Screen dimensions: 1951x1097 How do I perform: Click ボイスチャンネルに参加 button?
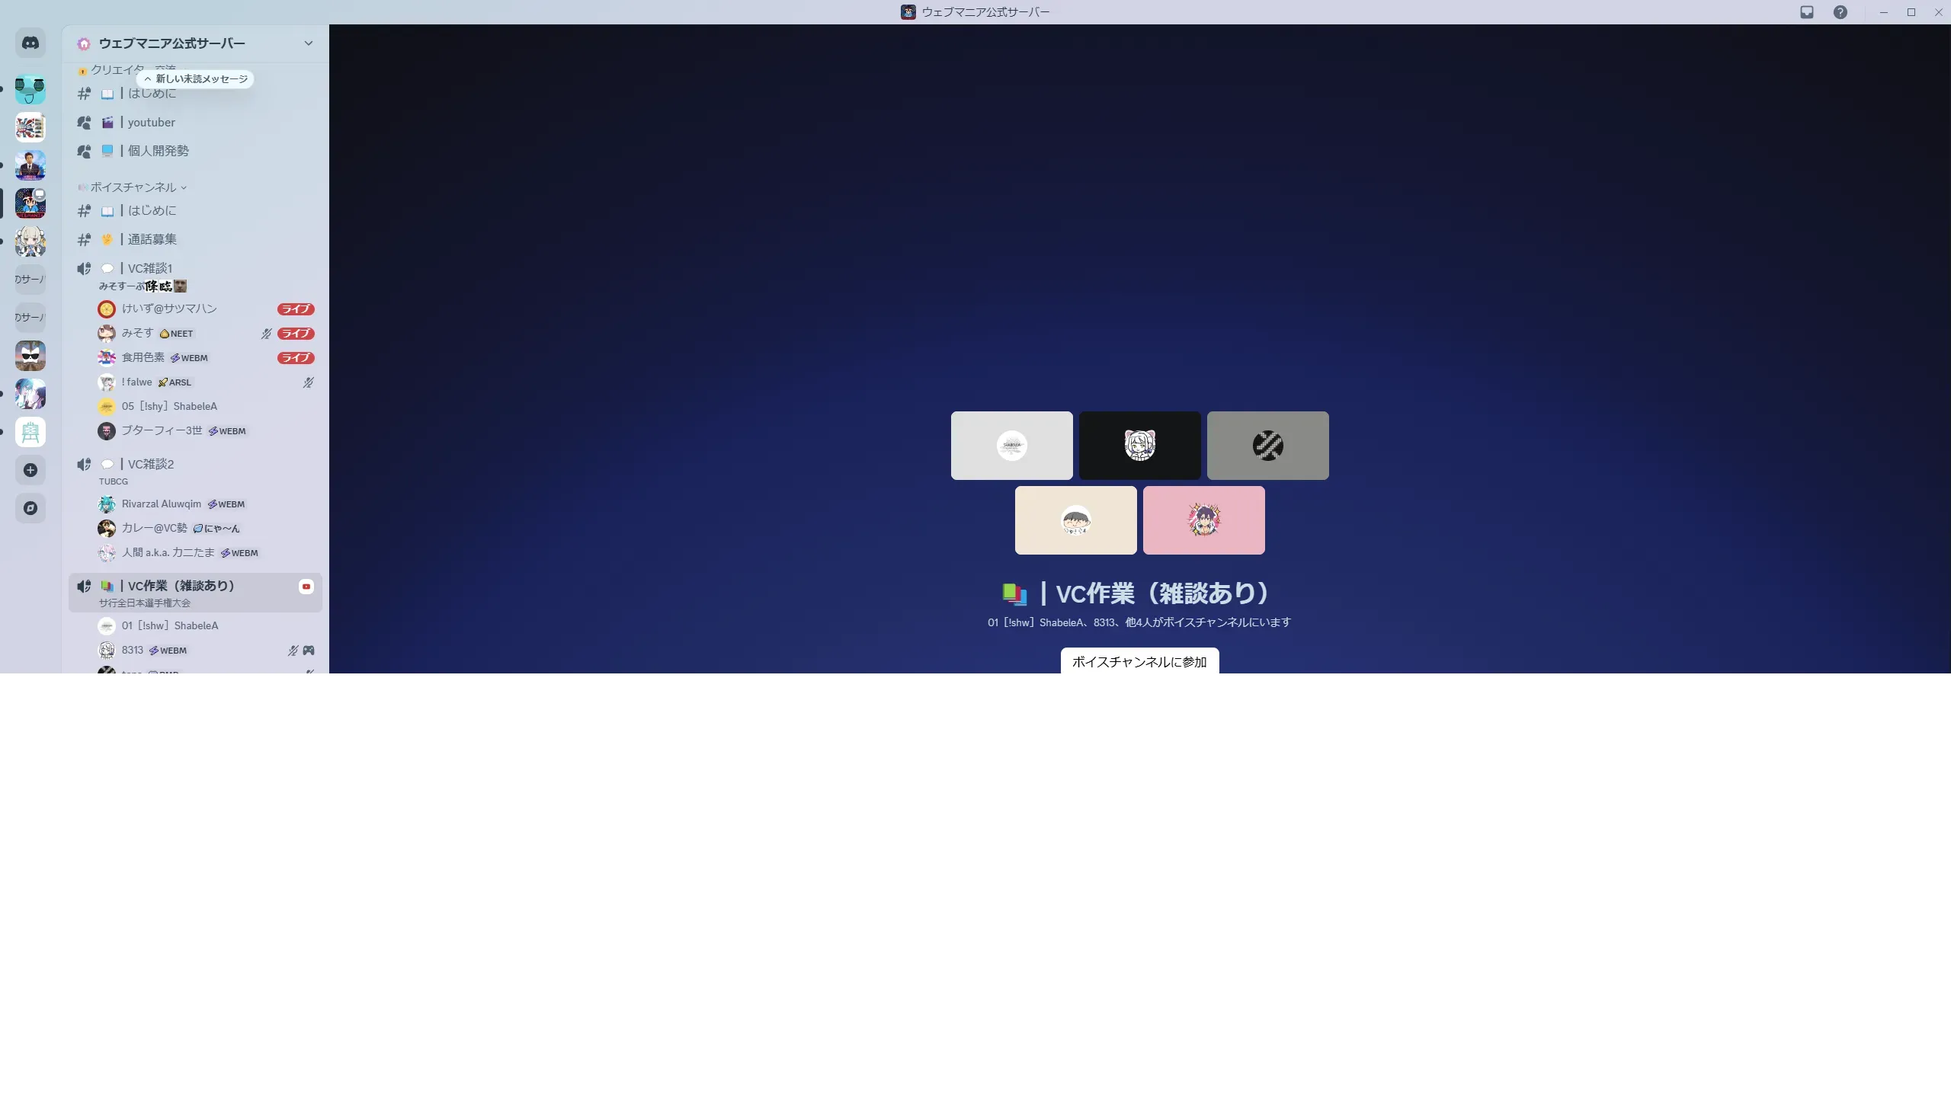point(1139,662)
